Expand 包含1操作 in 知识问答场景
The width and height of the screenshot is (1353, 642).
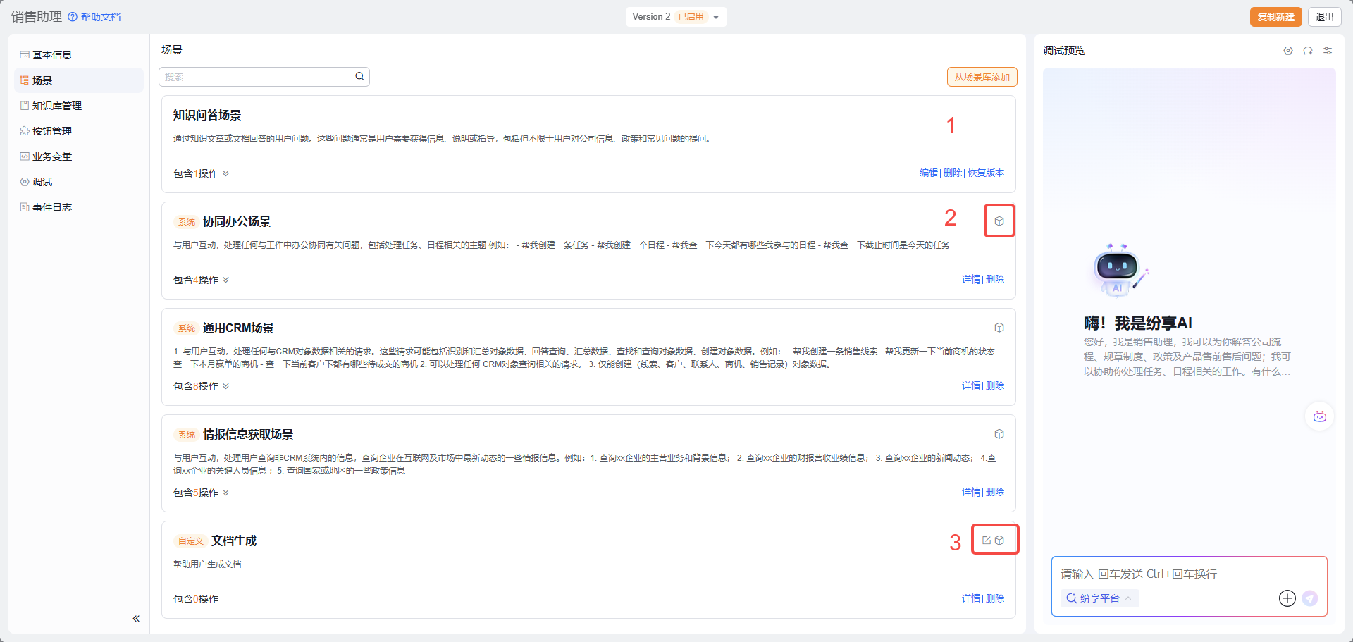coord(201,173)
